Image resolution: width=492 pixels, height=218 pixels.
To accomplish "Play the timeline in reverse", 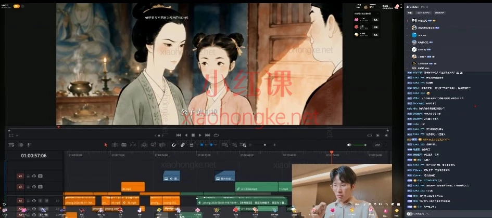I will (186, 135).
